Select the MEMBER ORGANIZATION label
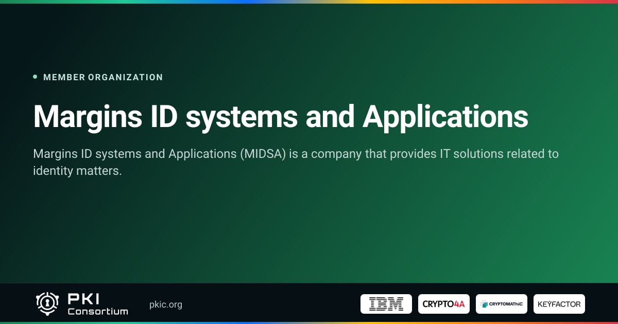Image resolution: width=618 pixels, height=324 pixels. tap(103, 77)
